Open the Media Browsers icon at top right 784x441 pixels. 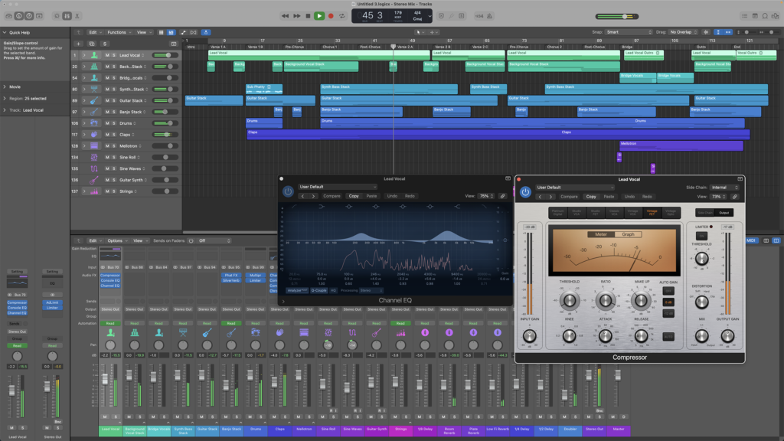(x=775, y=16)
